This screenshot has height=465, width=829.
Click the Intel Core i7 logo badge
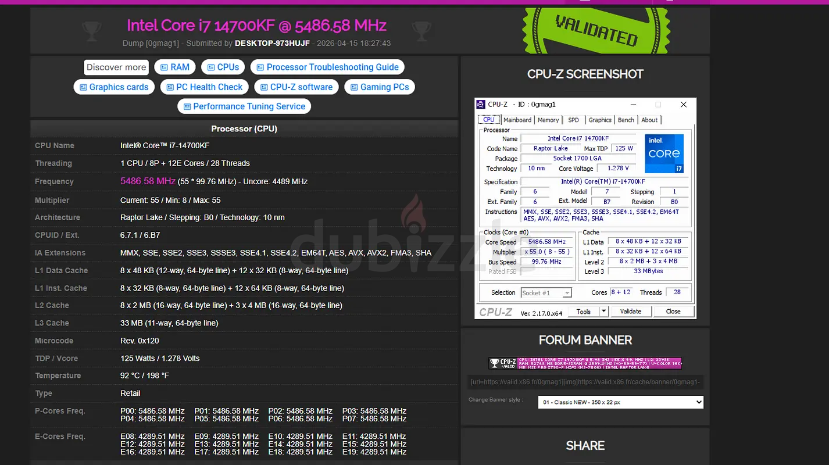coord(664,153)
